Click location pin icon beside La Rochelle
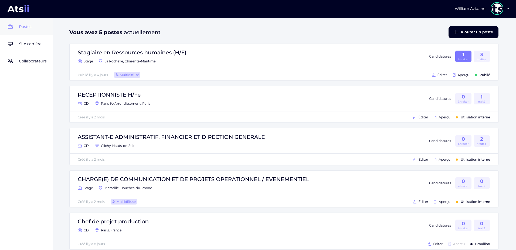 (x=100, y=61)
